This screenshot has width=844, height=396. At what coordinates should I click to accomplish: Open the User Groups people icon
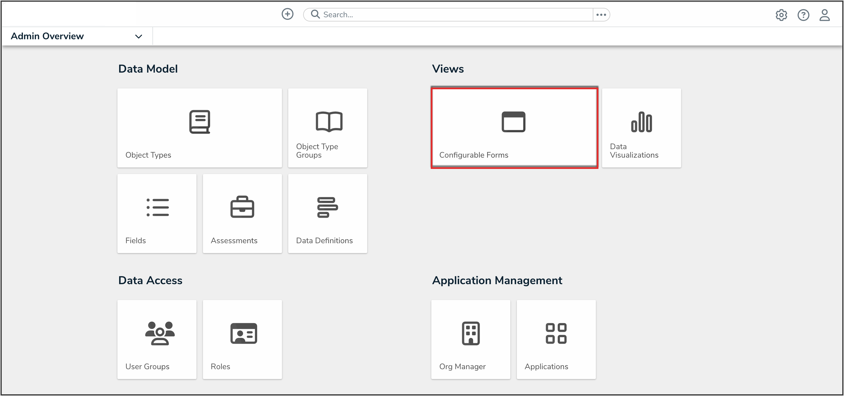point(159,333)
